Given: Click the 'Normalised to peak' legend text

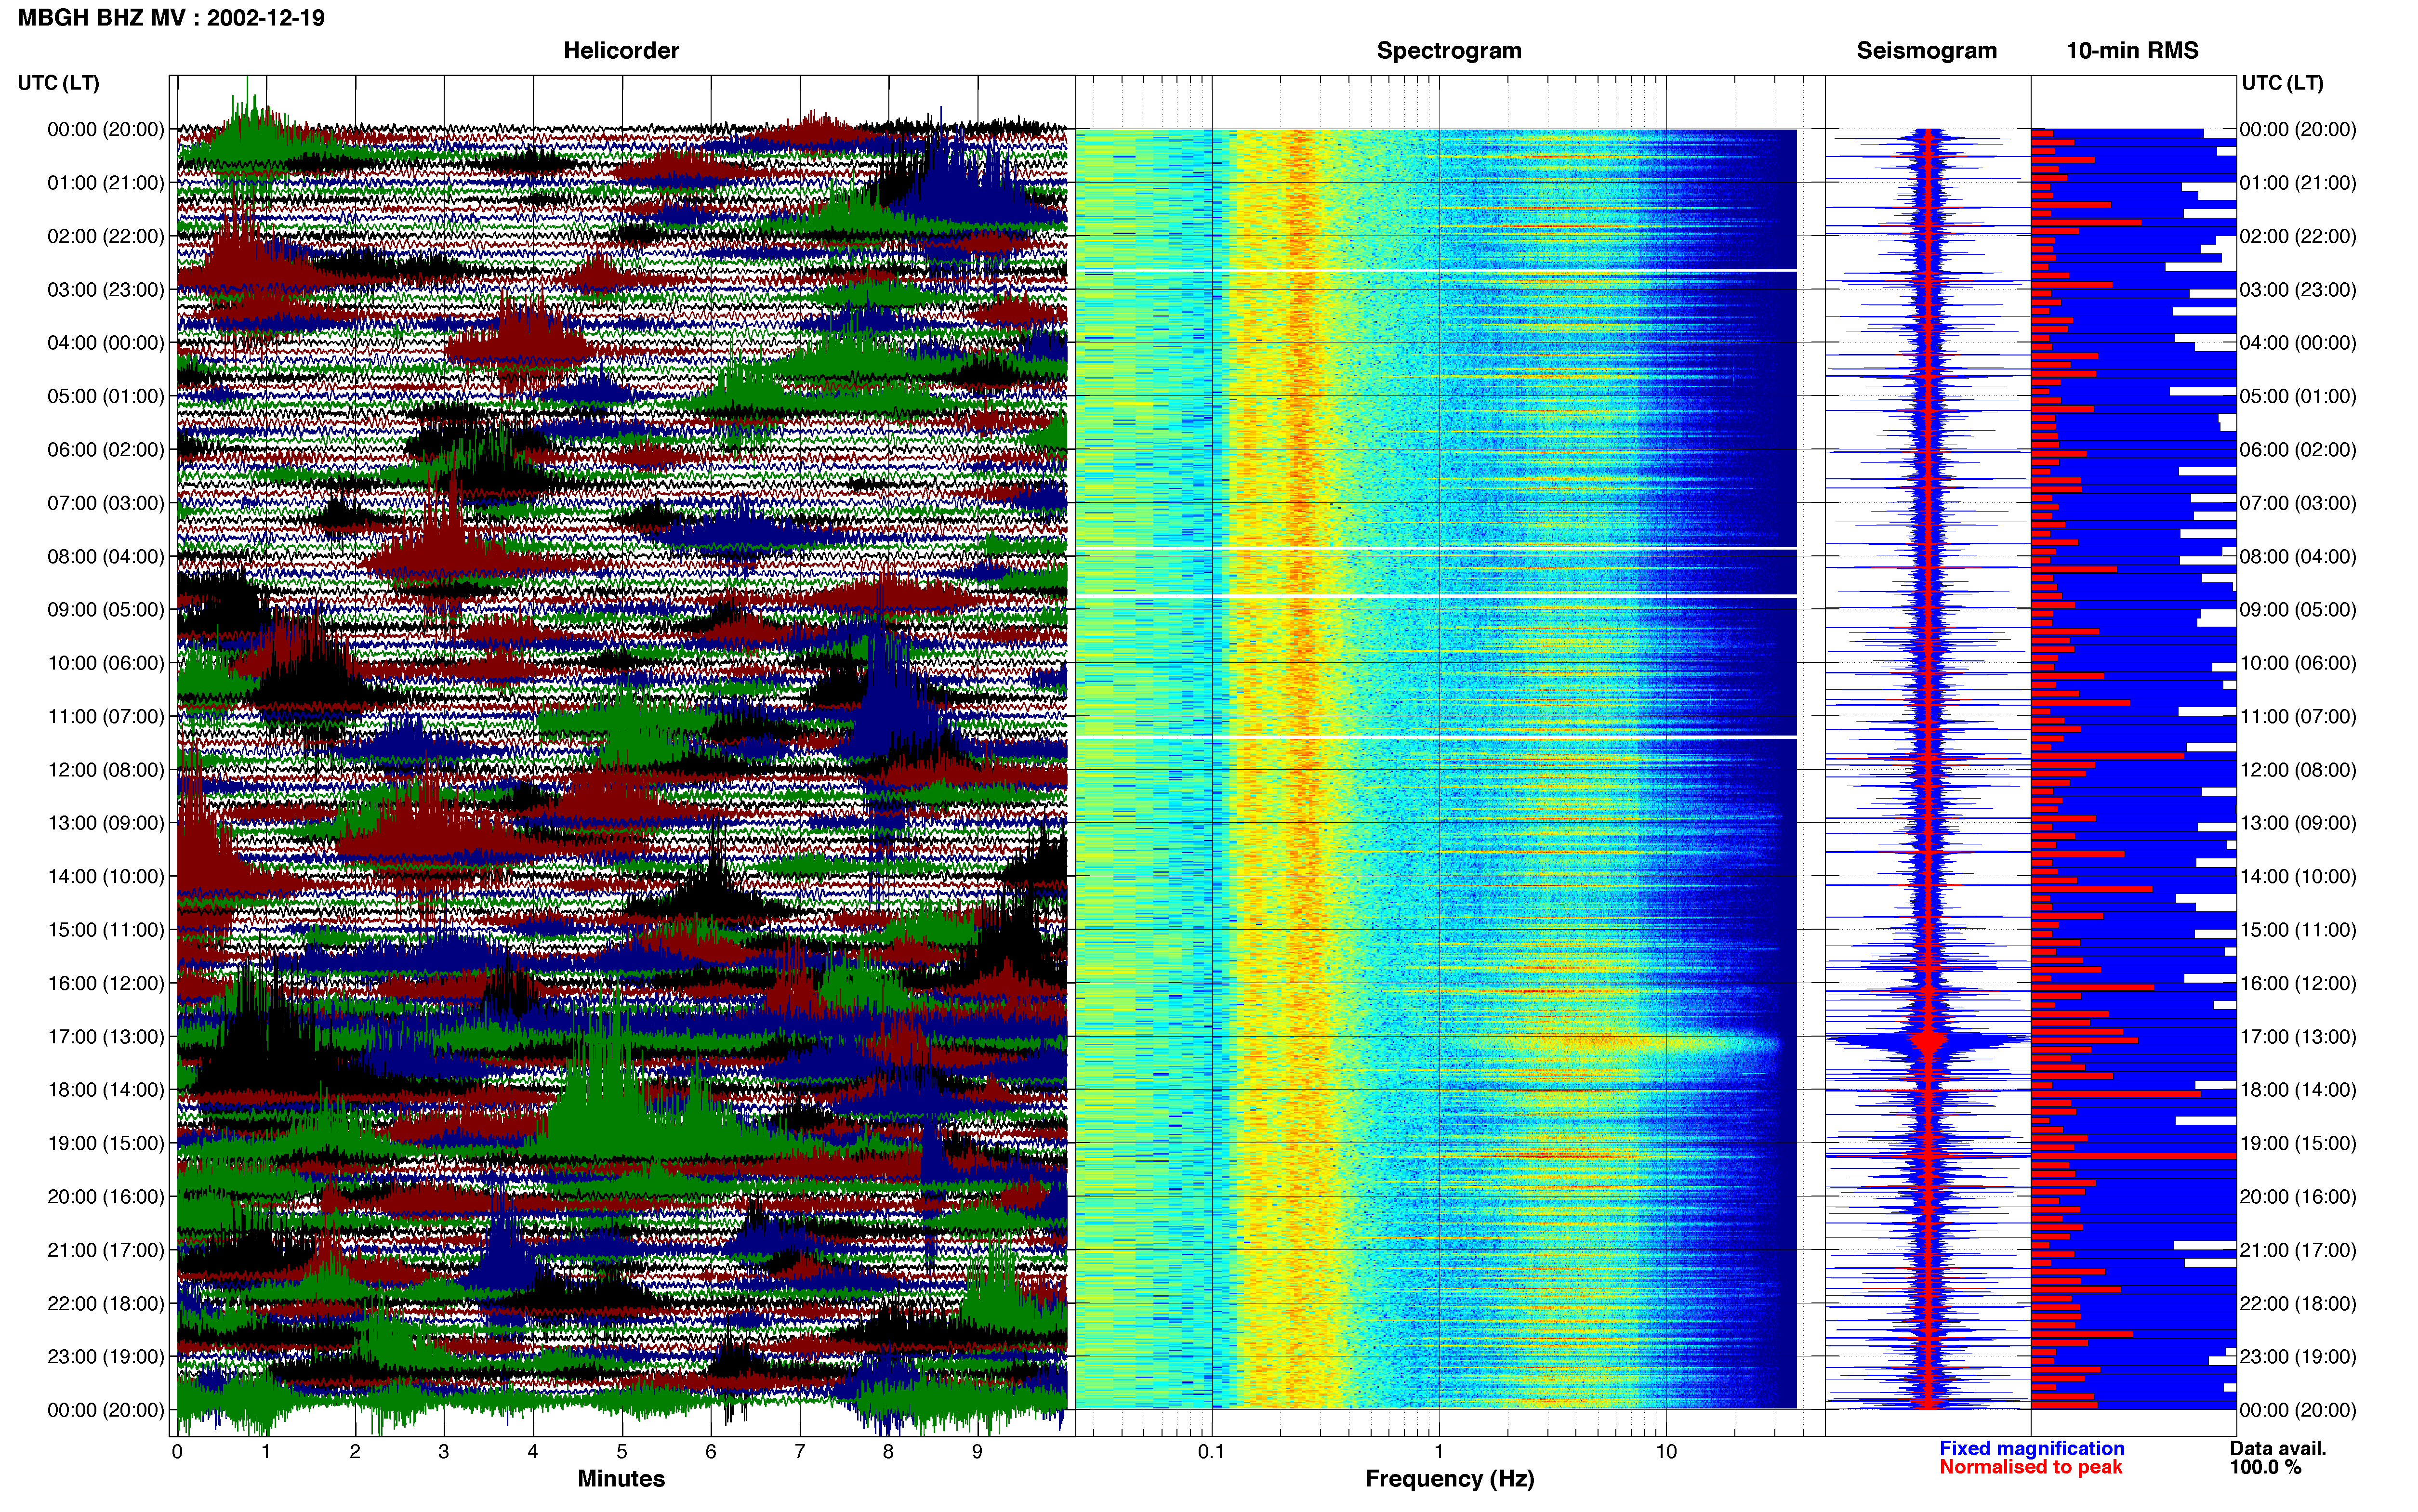Looking at the screenshot, I should pos(2030,1467).
